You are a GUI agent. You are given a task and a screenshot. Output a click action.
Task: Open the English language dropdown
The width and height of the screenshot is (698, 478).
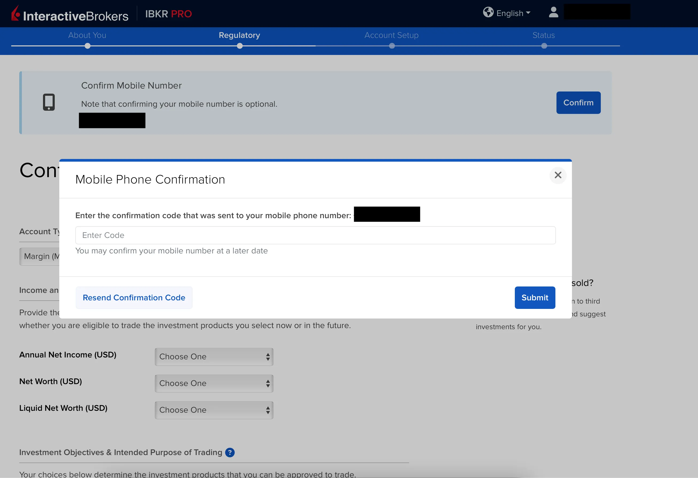tap(513, 13)
